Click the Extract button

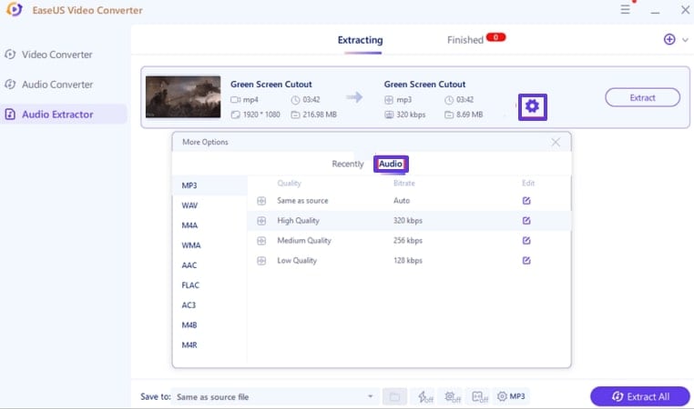(642, 97)
